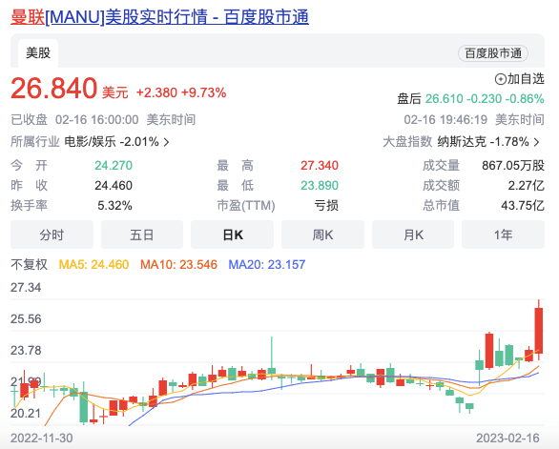Click the 纳斯达克 index name
The width and height of the screenshot is (559, 449).
coord(462,142)
